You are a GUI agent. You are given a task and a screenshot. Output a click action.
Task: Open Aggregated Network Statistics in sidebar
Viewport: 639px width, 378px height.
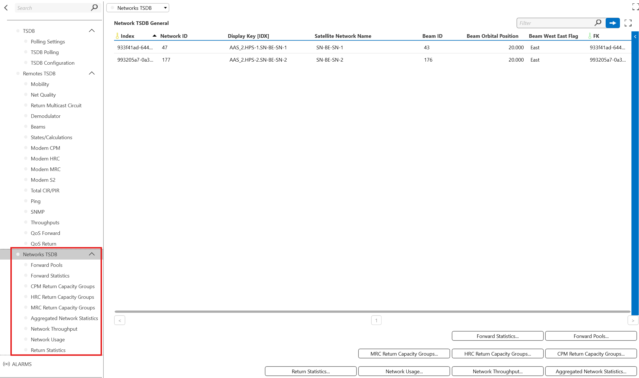(x=64, y=318)
